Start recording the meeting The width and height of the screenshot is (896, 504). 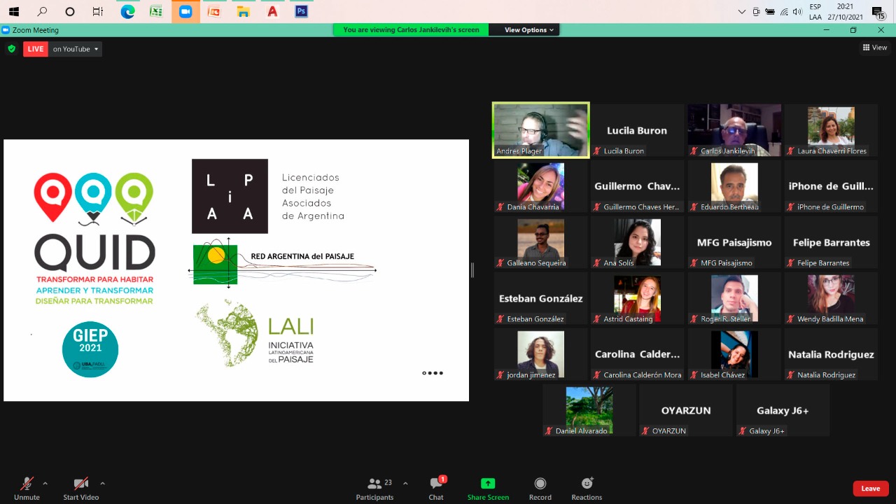pyautogui.click(x=540, y=488)
